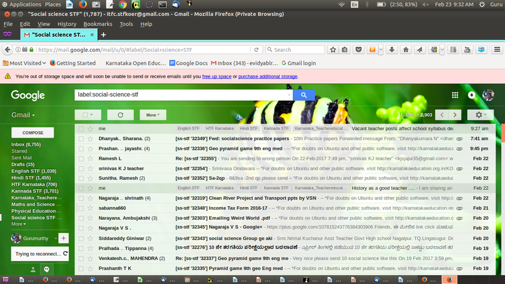
Task: Open Firefox History menu
Action: 67,24
